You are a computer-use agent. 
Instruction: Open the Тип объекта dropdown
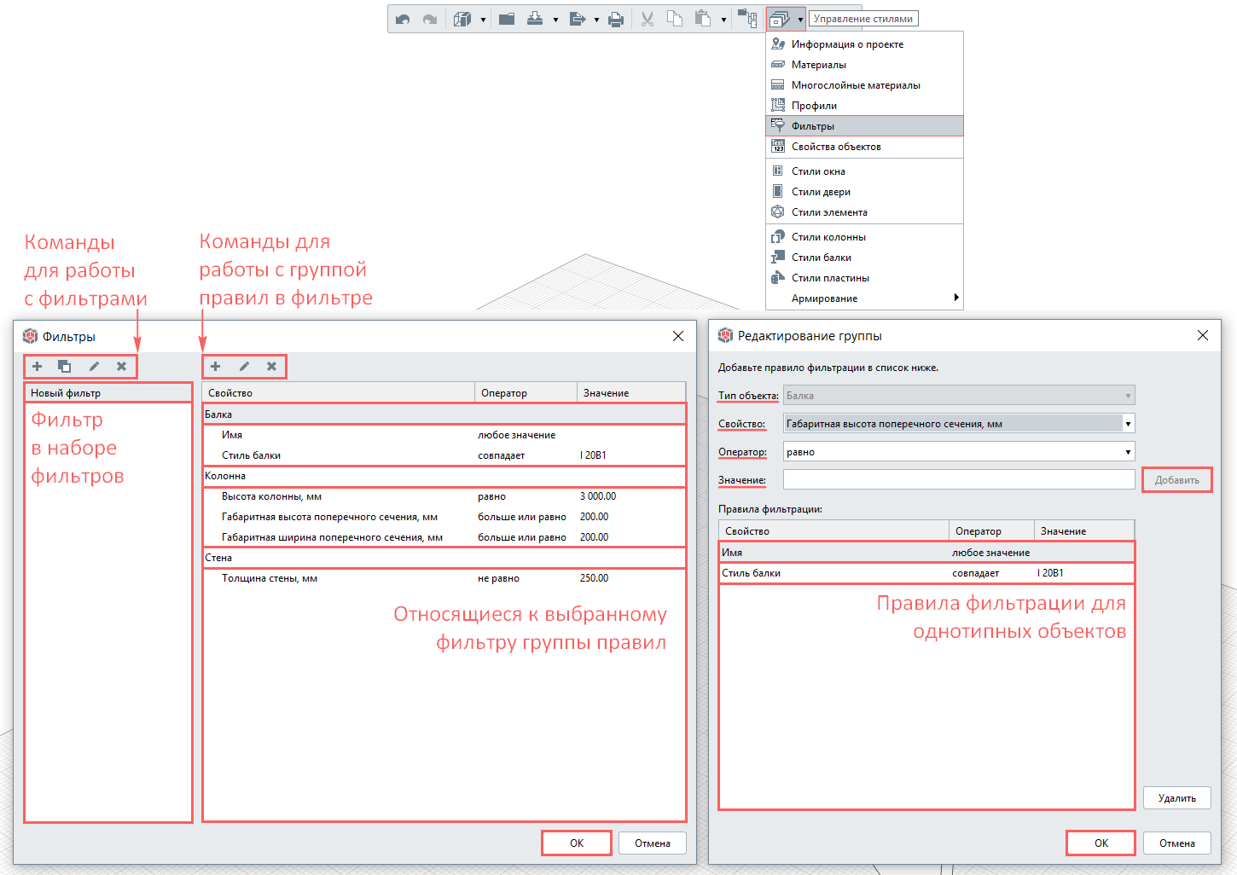click(959, 396)
